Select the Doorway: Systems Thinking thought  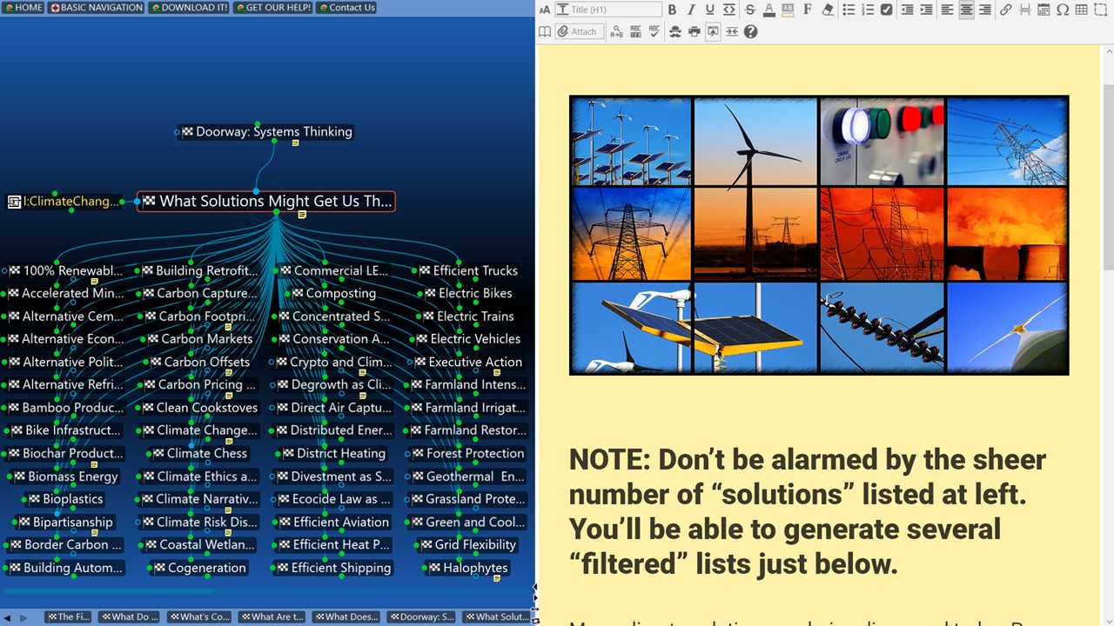[266, 132]
